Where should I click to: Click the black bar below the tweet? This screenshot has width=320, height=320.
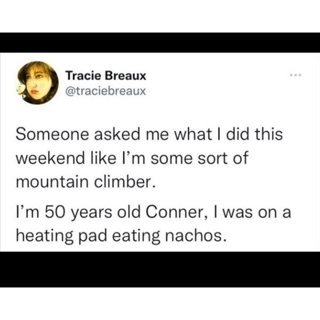pyautogui.click(x=160, y=269)
